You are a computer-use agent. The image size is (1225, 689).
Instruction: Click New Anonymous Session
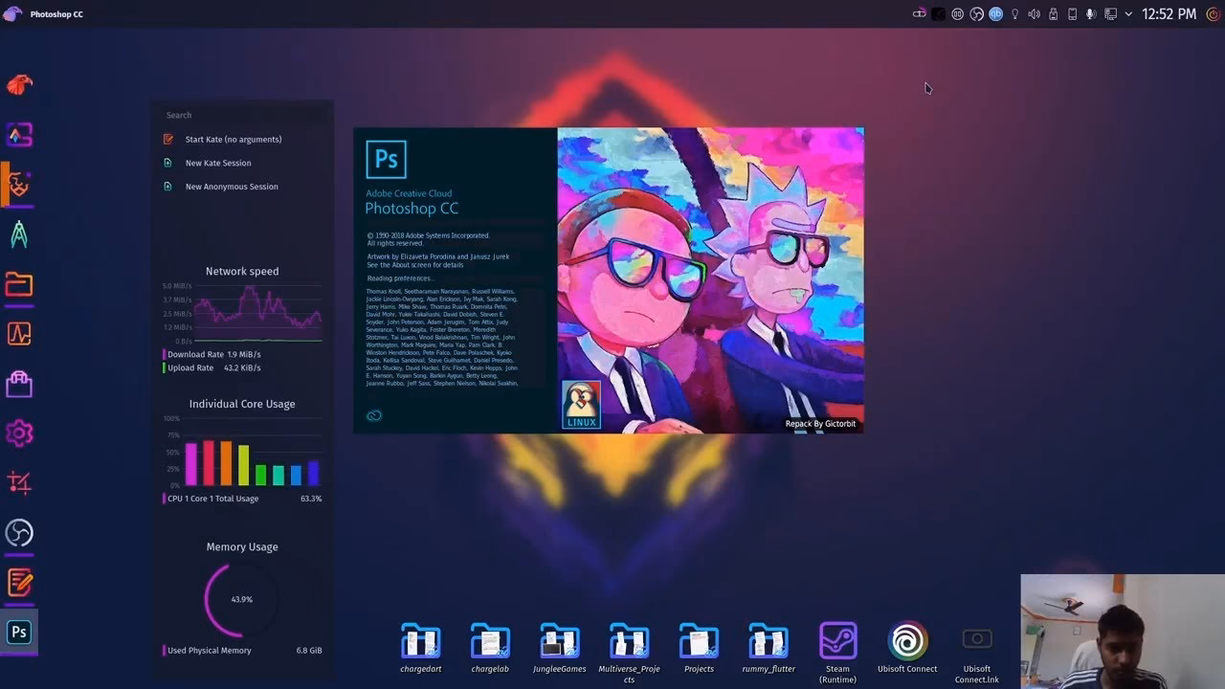coord(231,186)
